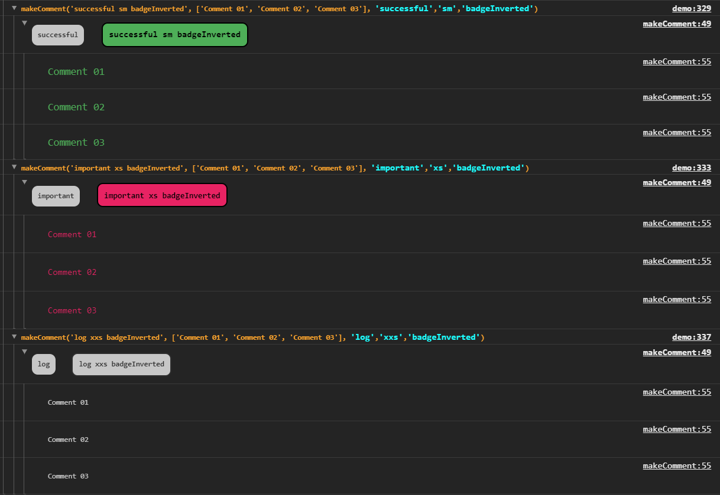The width and height of the screenshot is (720, 495).
Task: Open makeComment:49 link on the log badge row
Action: click(x=677, y=352)
